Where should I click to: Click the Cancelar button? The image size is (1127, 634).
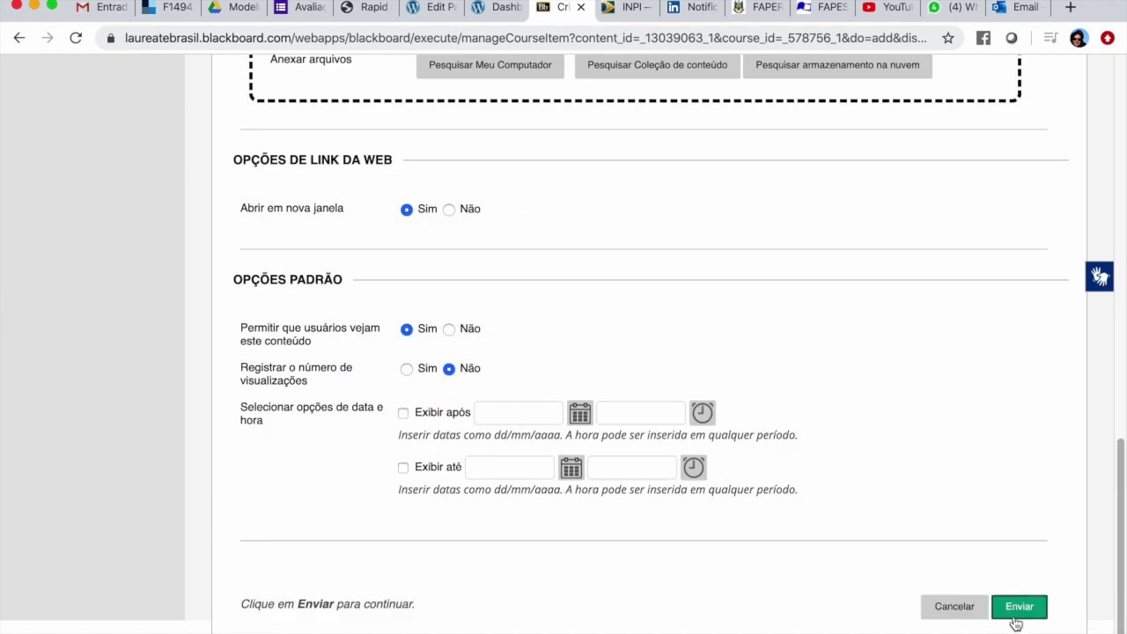pos(954,607)
